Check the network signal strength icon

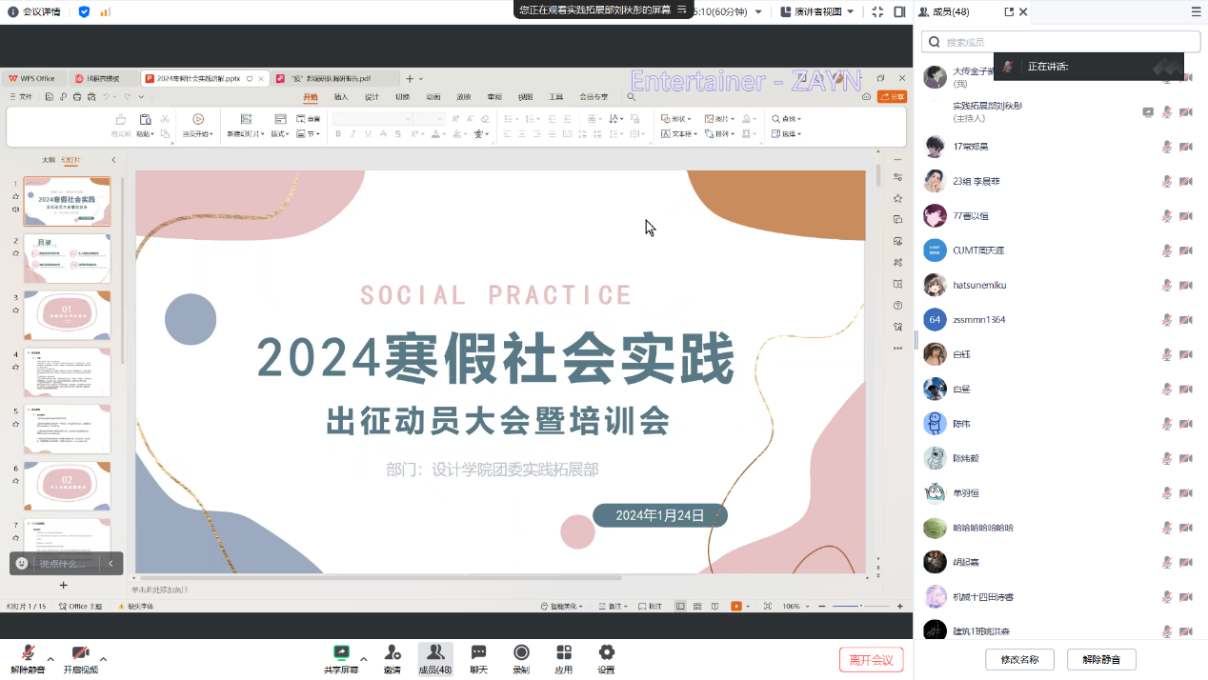click(105, 11)
